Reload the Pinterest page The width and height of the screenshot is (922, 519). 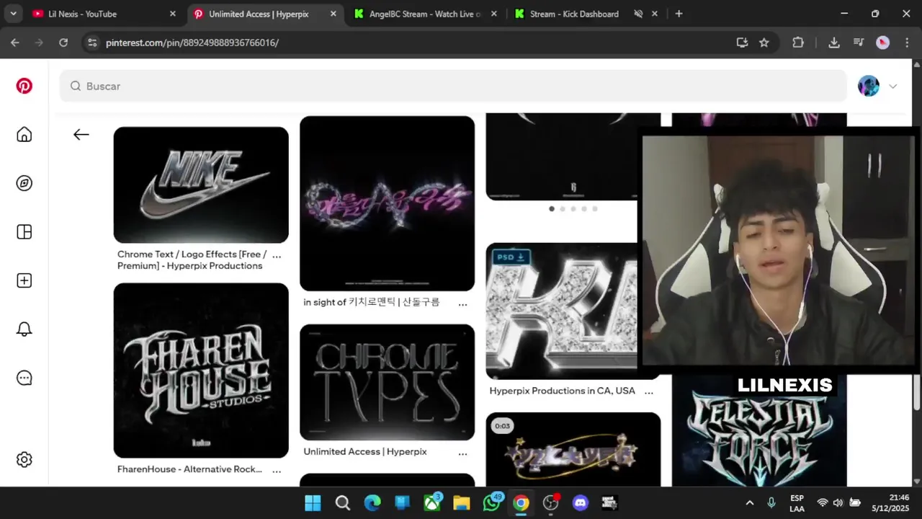tap(63, 43)
